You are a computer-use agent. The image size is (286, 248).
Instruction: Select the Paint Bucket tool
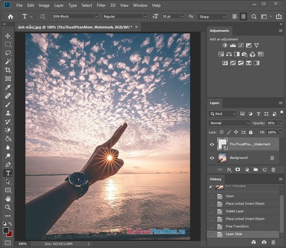tap(8, 139)
